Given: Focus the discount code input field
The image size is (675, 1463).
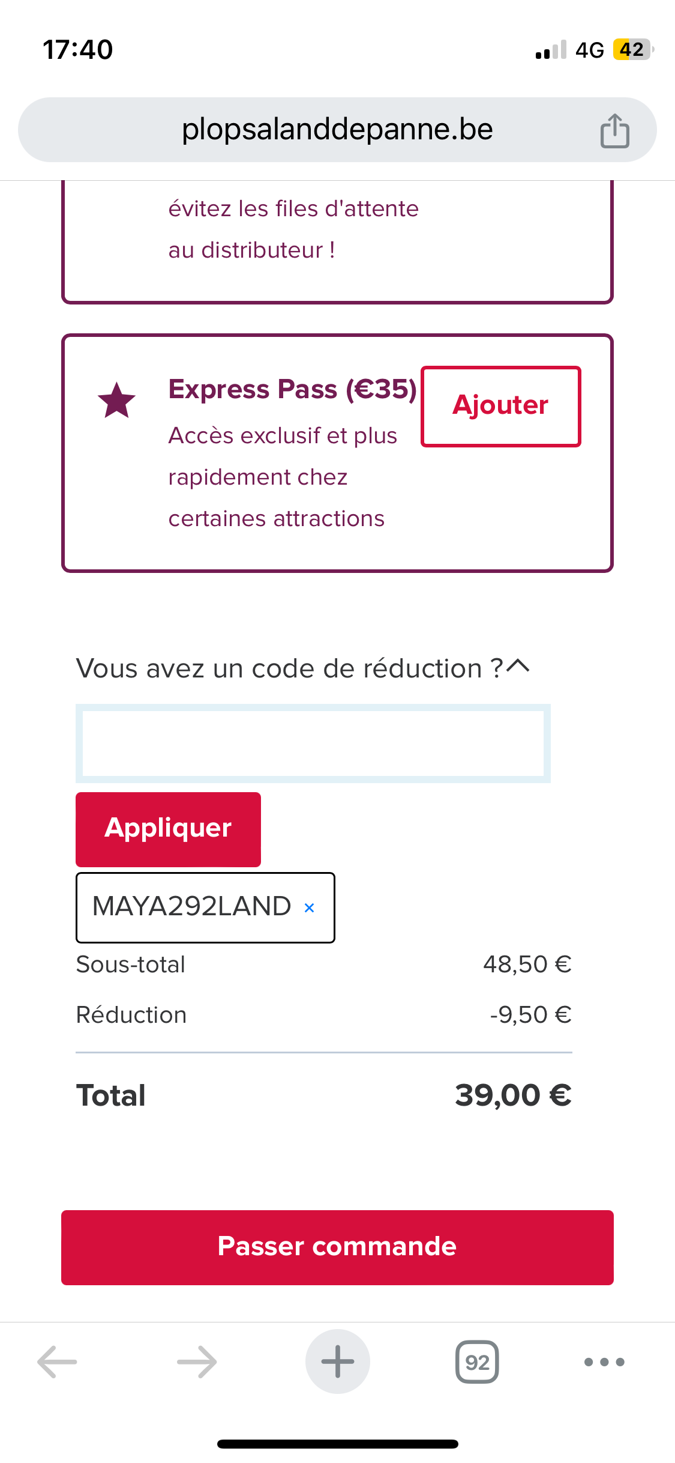Looking at the screenshot, I should click(x=313, y=743).
